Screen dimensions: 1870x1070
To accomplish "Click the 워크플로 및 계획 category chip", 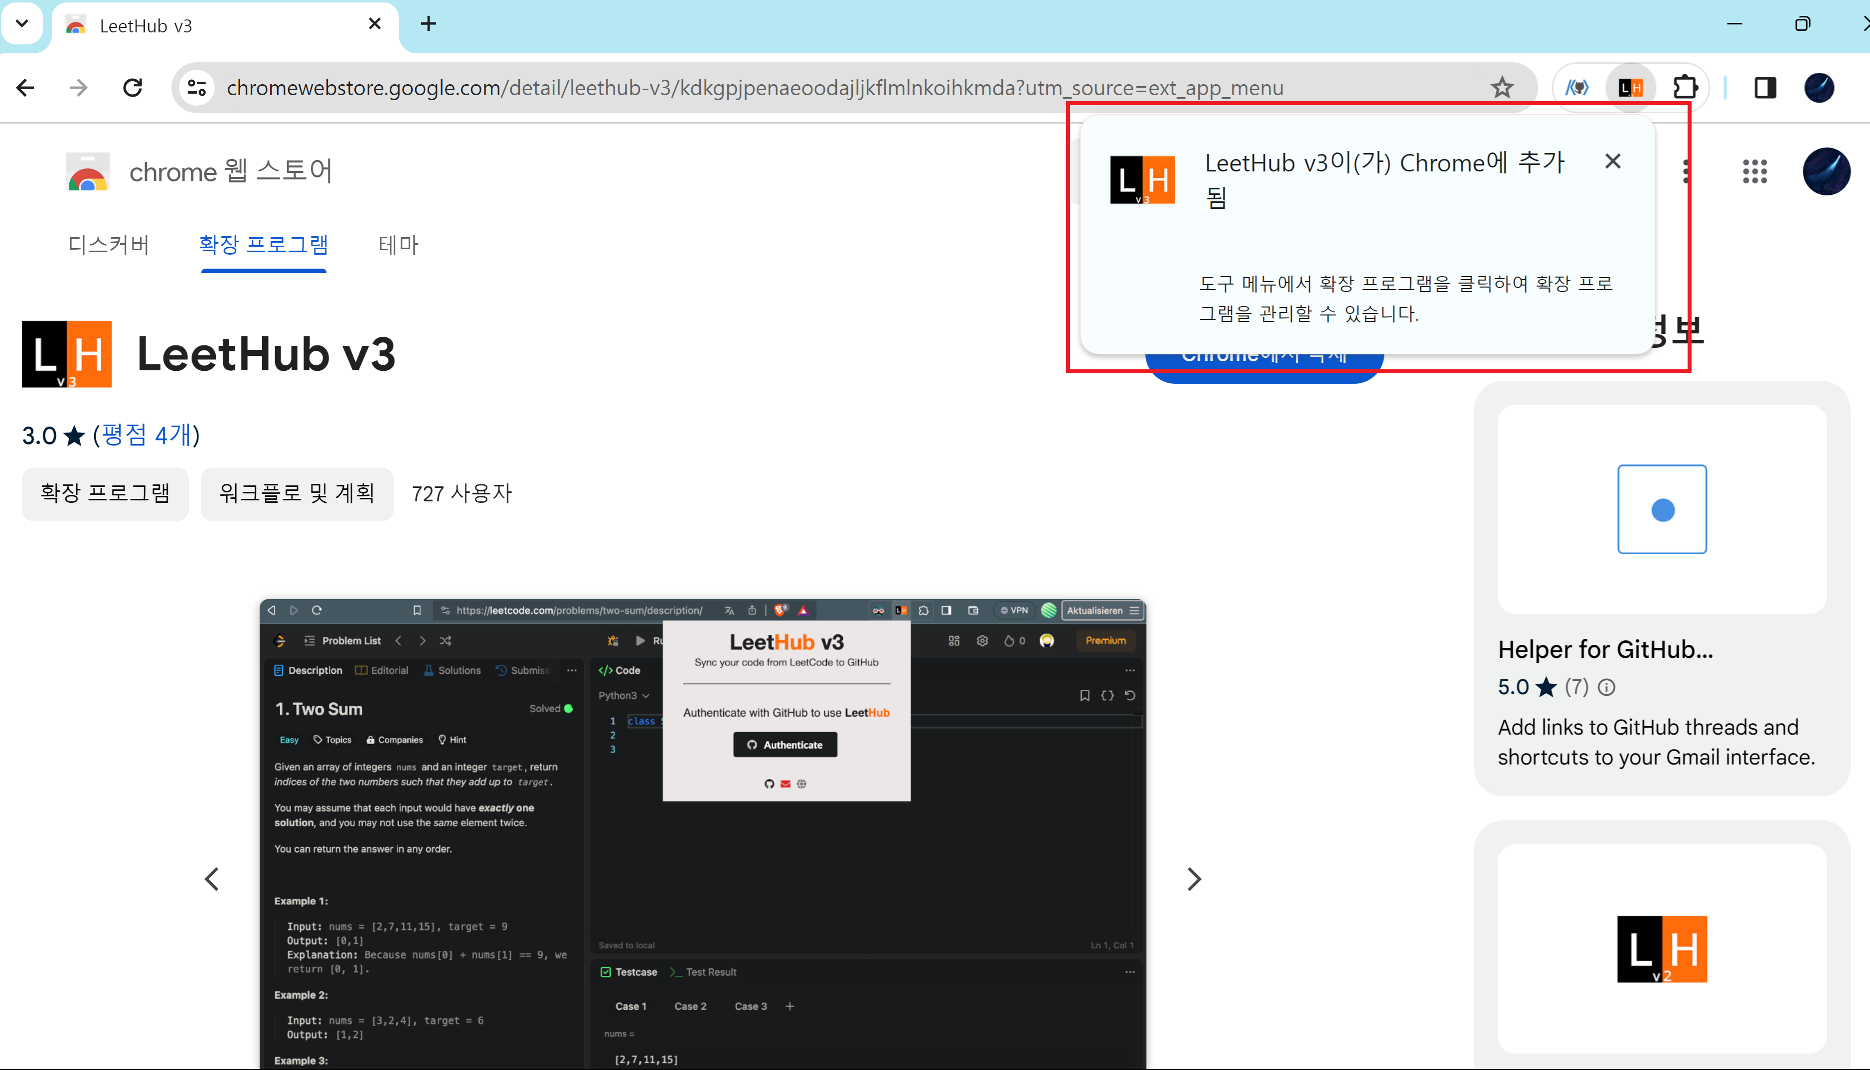I will point(297,493).
